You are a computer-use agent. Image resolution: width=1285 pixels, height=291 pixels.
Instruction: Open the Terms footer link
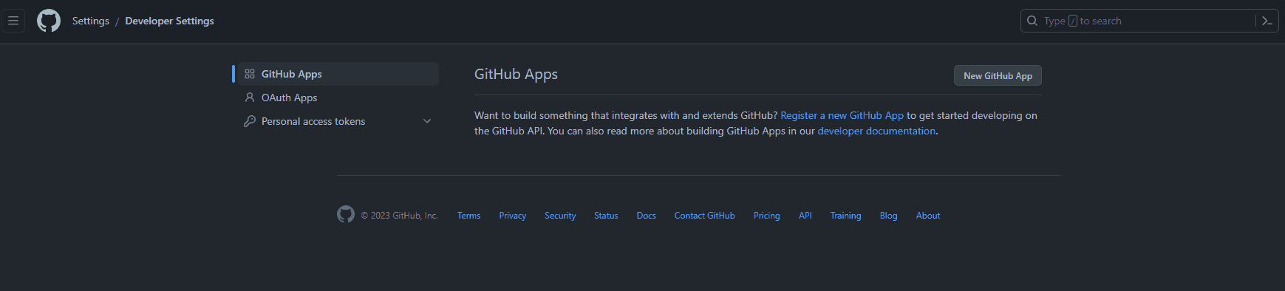coord(468,216)
